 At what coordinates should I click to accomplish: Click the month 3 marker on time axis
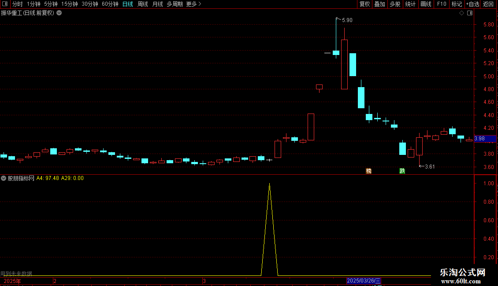(x=204, y=281)
